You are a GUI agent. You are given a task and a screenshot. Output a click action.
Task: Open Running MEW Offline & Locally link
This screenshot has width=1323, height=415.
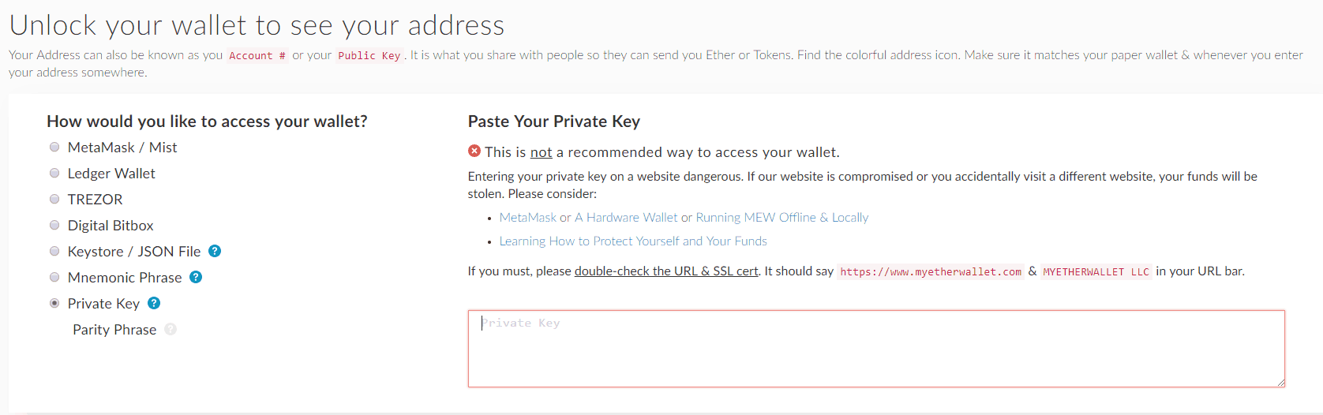click(x=782, y=218)
